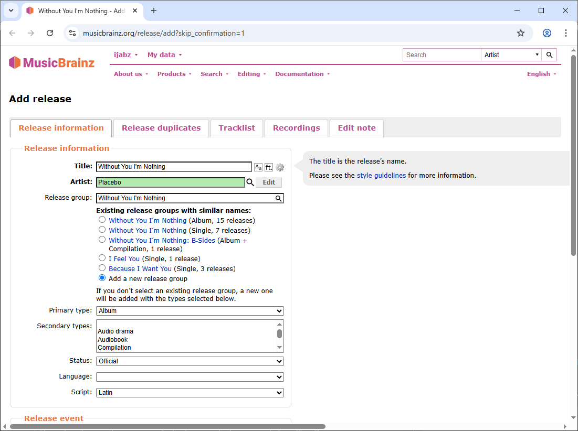Click the Secondary types scroll down arrow

279,348
